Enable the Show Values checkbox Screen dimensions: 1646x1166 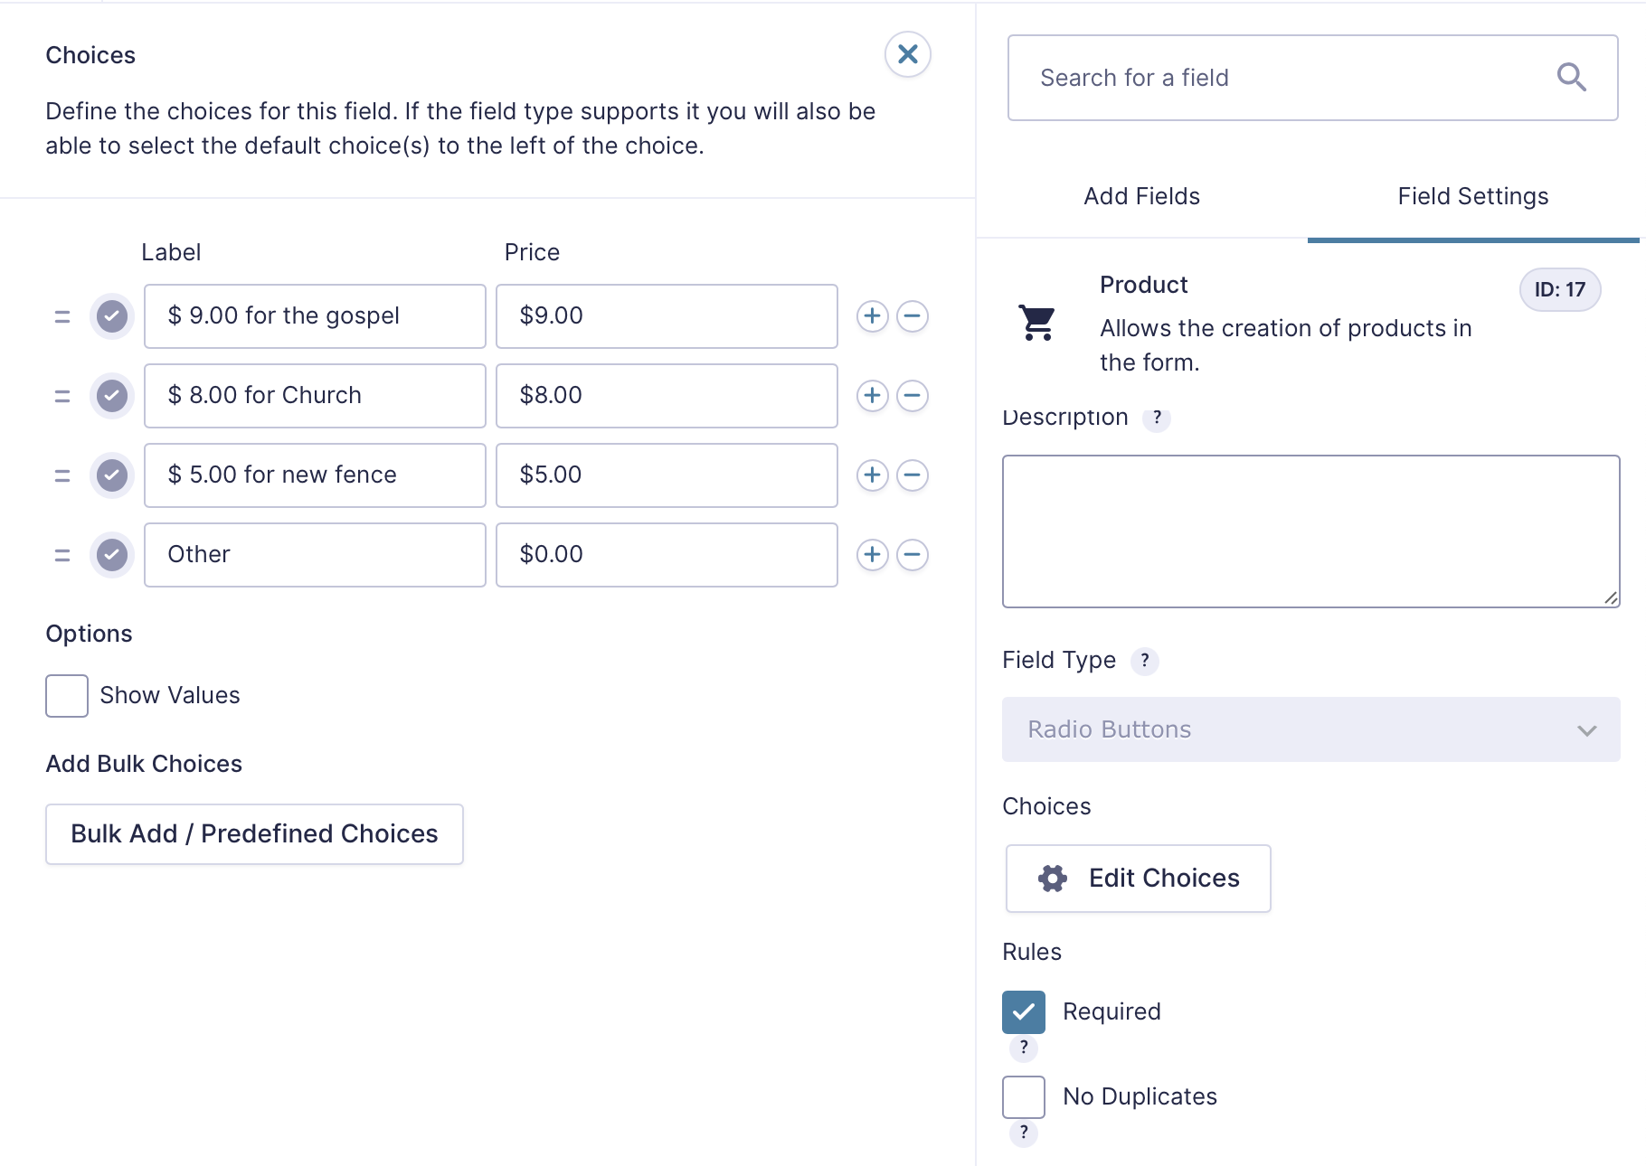(67, 696)
